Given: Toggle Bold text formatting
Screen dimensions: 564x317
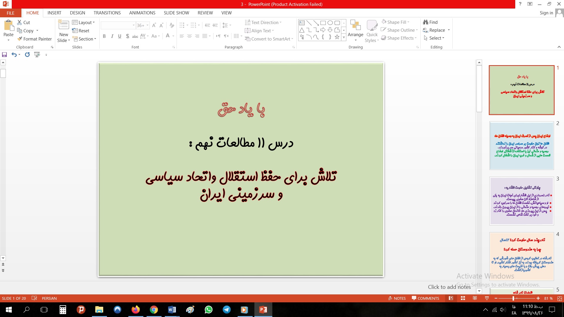Looking at the screenshot, I should (x=104, y=36).
